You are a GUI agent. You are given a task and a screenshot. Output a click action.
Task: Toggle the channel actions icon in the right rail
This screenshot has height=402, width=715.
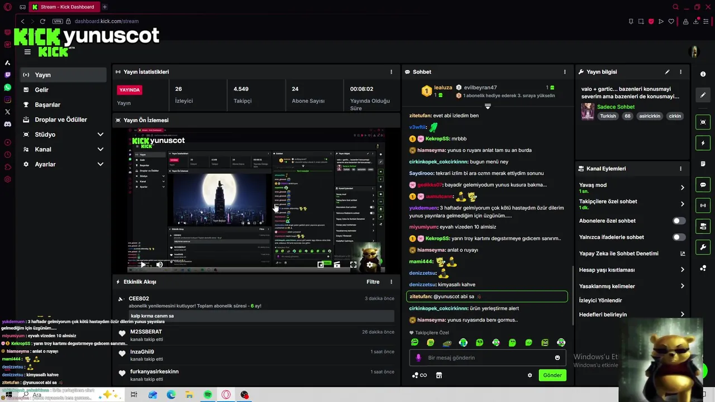point(703,226)
